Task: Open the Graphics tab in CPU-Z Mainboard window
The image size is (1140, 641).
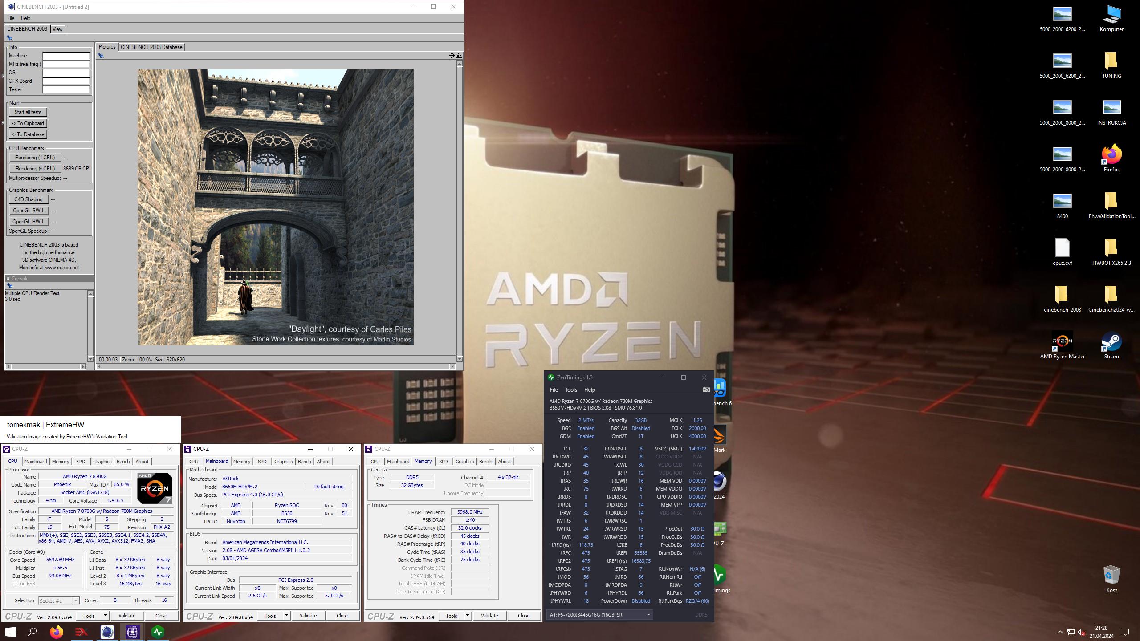Action: pyautogui.click(x=284, y=462)
